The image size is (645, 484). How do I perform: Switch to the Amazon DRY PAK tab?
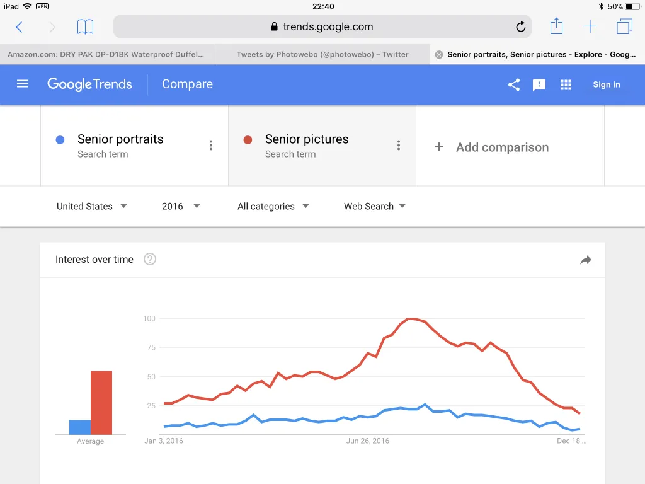point(107,54)
